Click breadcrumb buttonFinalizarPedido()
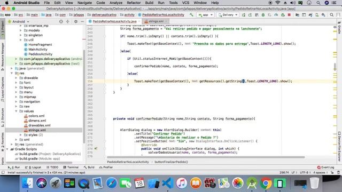The width and height of the screenshot is (342, 192). 171,162
